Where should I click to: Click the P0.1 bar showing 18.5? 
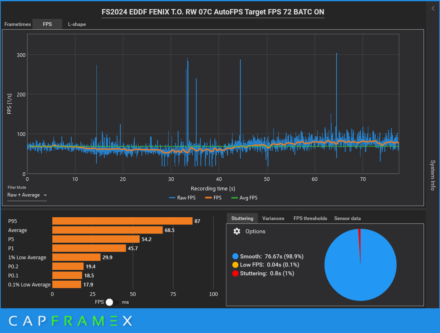pyautogui.click(x=67, y=275)
